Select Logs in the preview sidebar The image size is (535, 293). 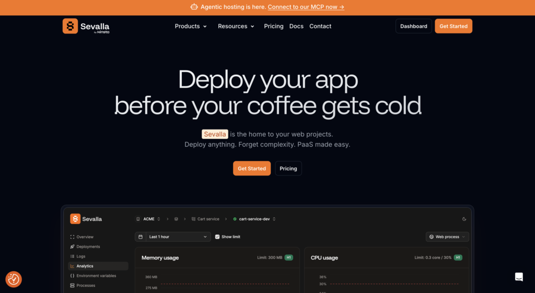[98, 256]
